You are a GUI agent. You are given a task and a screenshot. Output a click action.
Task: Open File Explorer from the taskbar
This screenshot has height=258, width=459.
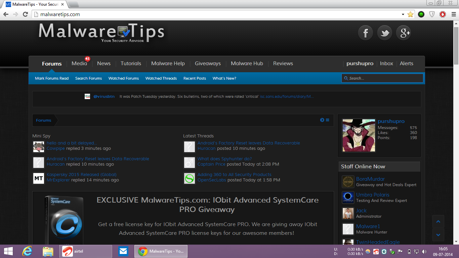48,251
